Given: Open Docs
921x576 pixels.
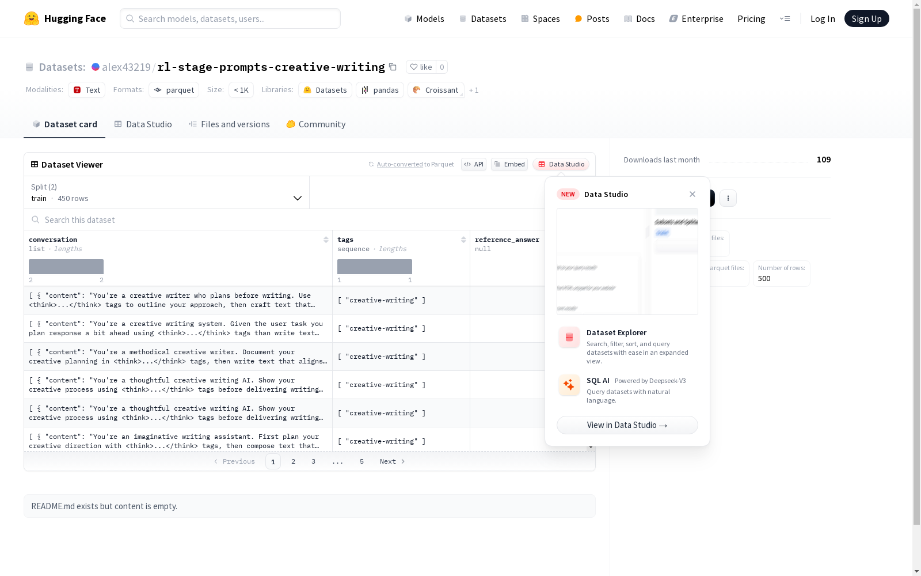Looking at the screenshot, I should pos(639,18).
